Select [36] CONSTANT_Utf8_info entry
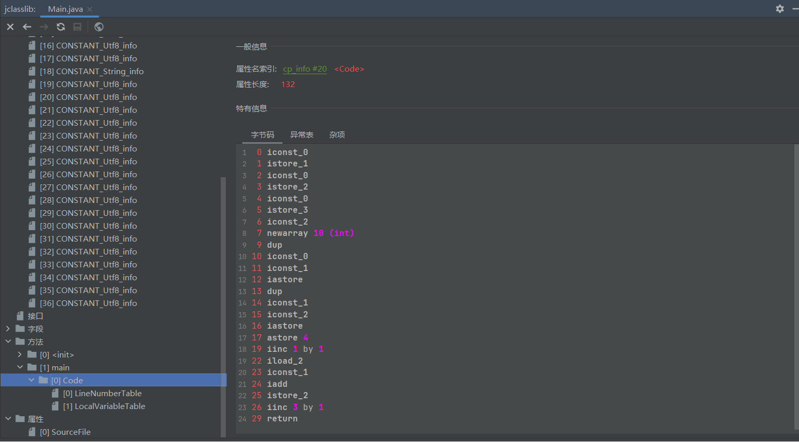 89,303
